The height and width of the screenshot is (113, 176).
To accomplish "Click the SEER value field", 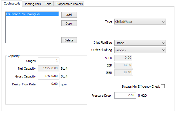I will coord(124,57).
